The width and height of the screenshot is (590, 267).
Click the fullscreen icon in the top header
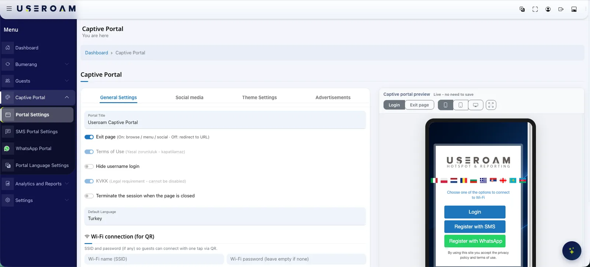535,9
